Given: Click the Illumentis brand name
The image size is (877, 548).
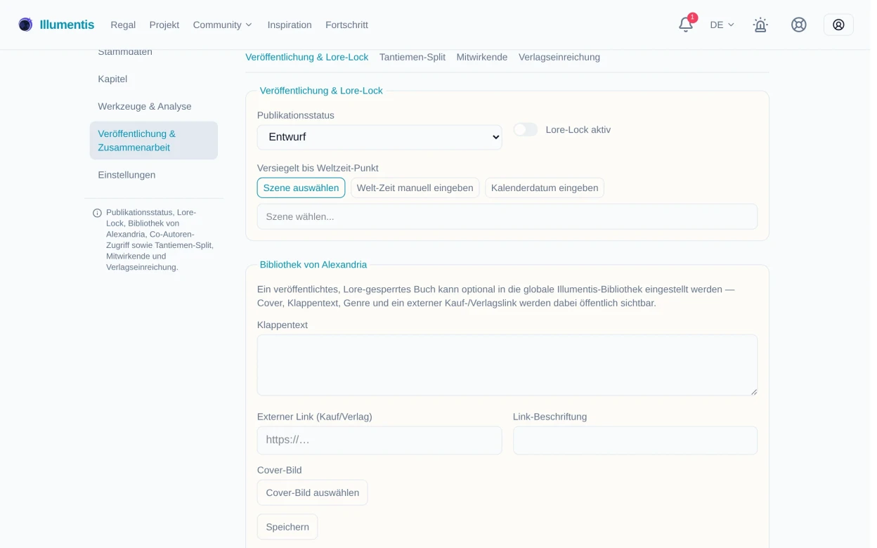Looking at the screenshot, I should tap(67, 25).
